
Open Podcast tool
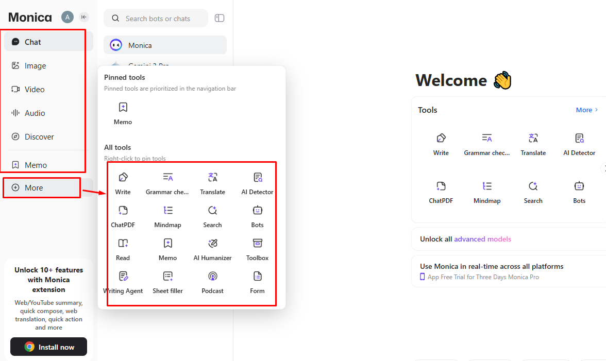[x=212, y=283]
